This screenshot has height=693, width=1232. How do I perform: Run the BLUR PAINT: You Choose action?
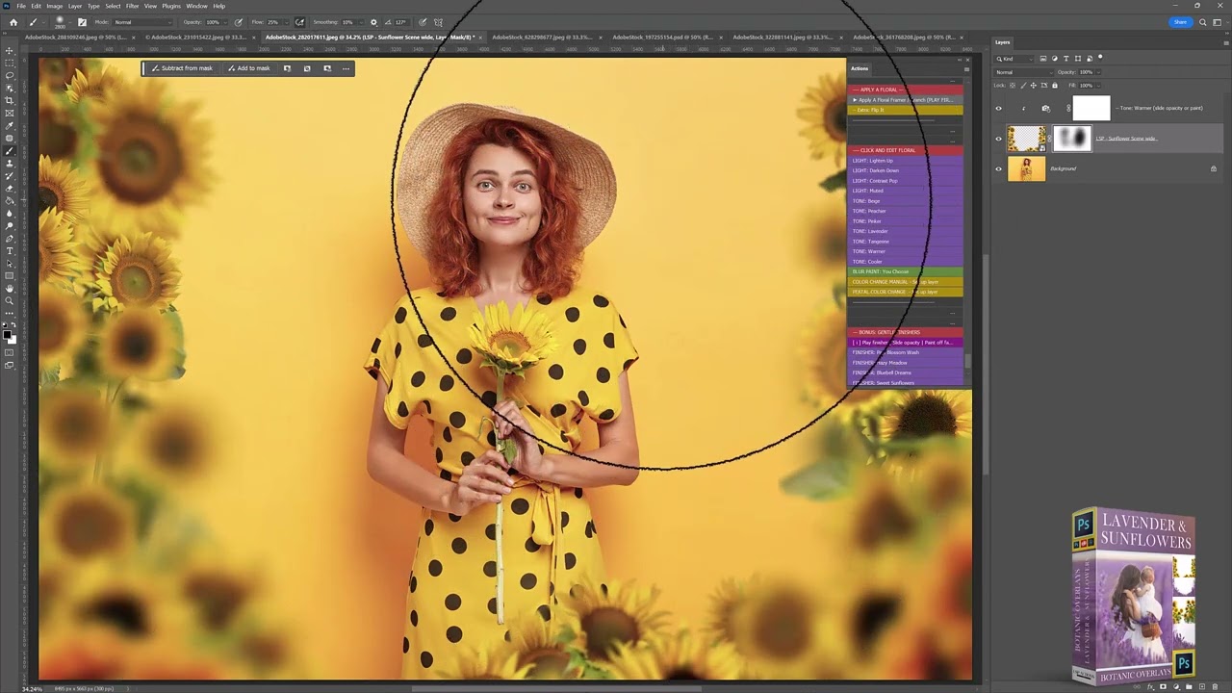pos(906,271)
